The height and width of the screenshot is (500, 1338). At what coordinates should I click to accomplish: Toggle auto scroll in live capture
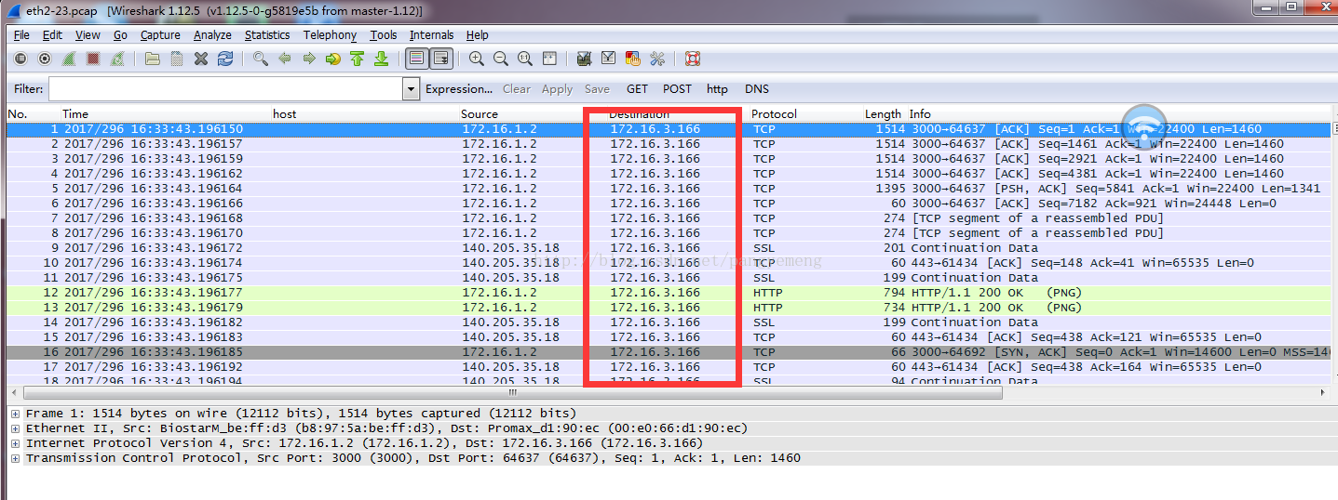440,59
